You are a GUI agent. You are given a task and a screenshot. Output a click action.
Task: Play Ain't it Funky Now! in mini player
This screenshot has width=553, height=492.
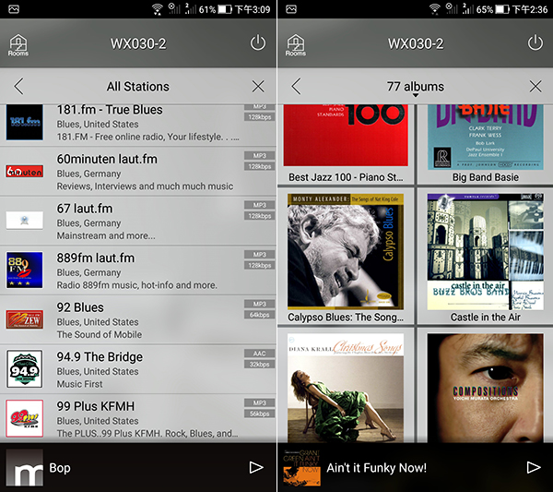[534, 467]
